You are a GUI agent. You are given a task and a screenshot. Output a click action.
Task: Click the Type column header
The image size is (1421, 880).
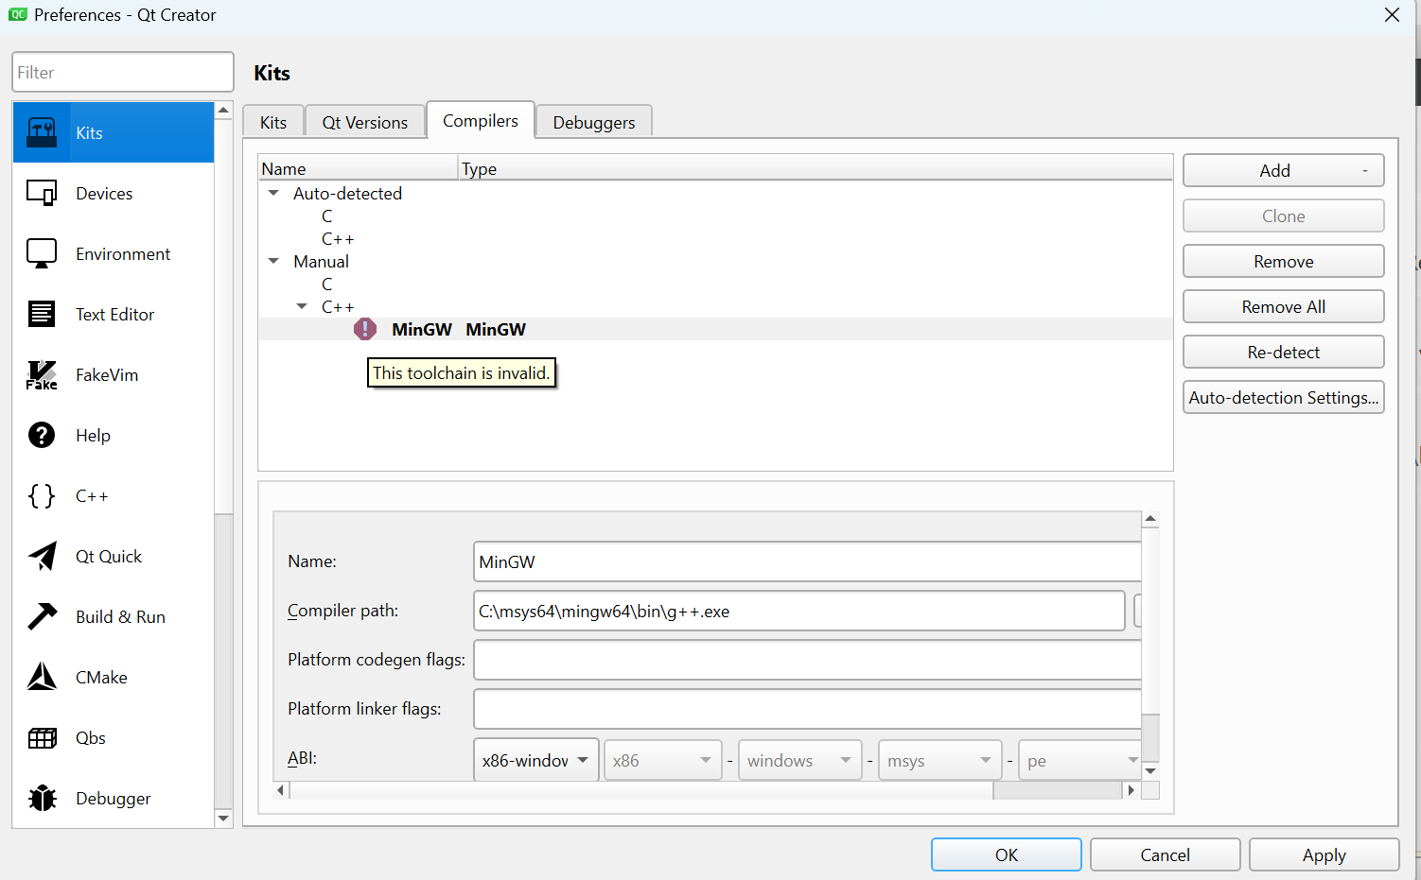pos(816,168)
